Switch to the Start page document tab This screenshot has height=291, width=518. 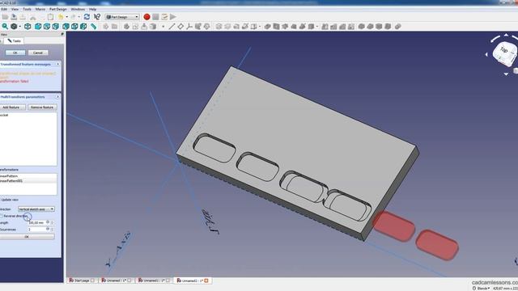[82, 280]
